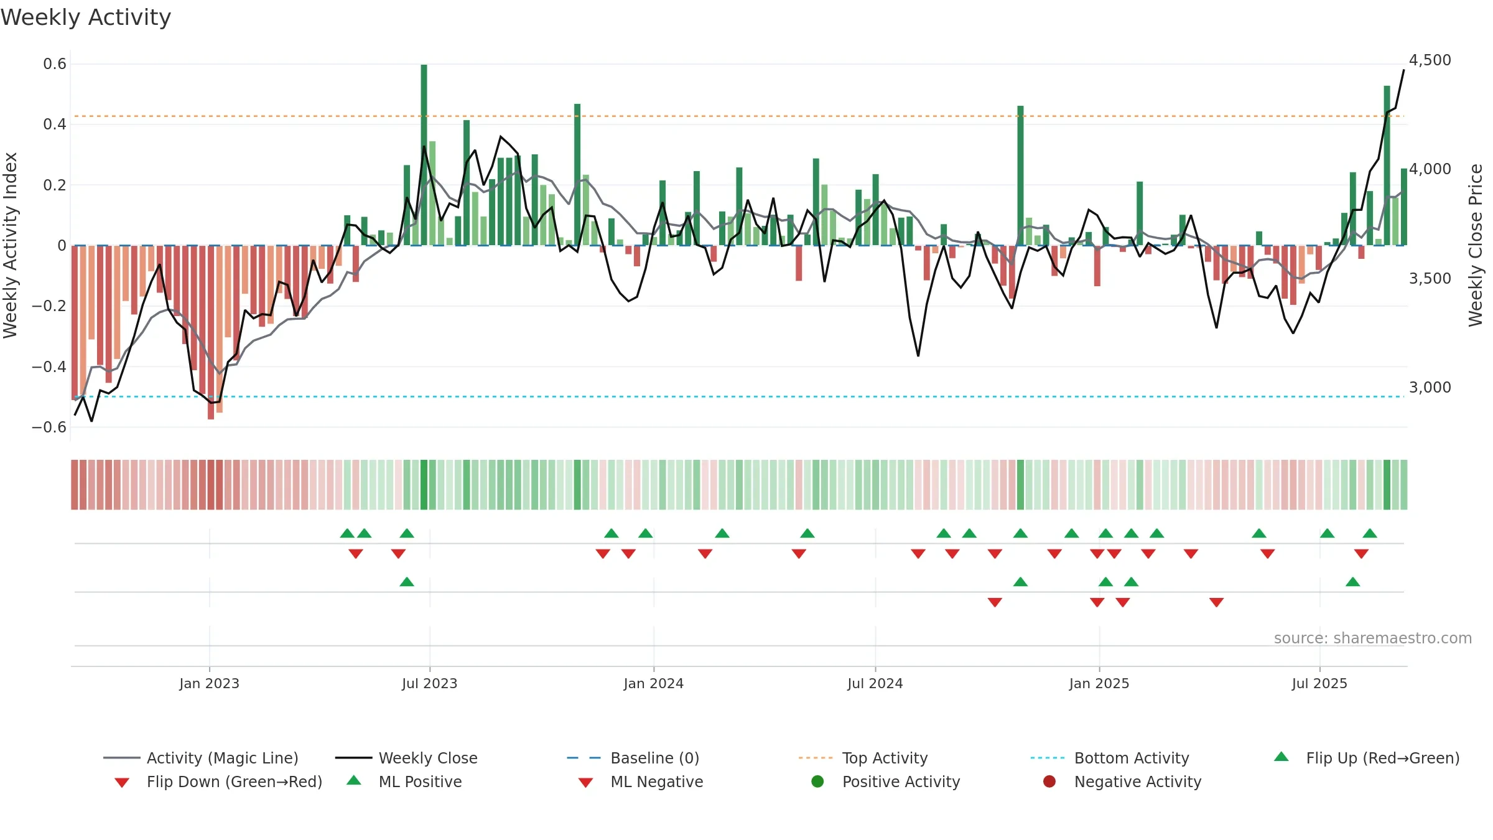Click the tallest green bar near Jul 2023
Viewport: 1493px width, 840px height.
click(424, 155)
